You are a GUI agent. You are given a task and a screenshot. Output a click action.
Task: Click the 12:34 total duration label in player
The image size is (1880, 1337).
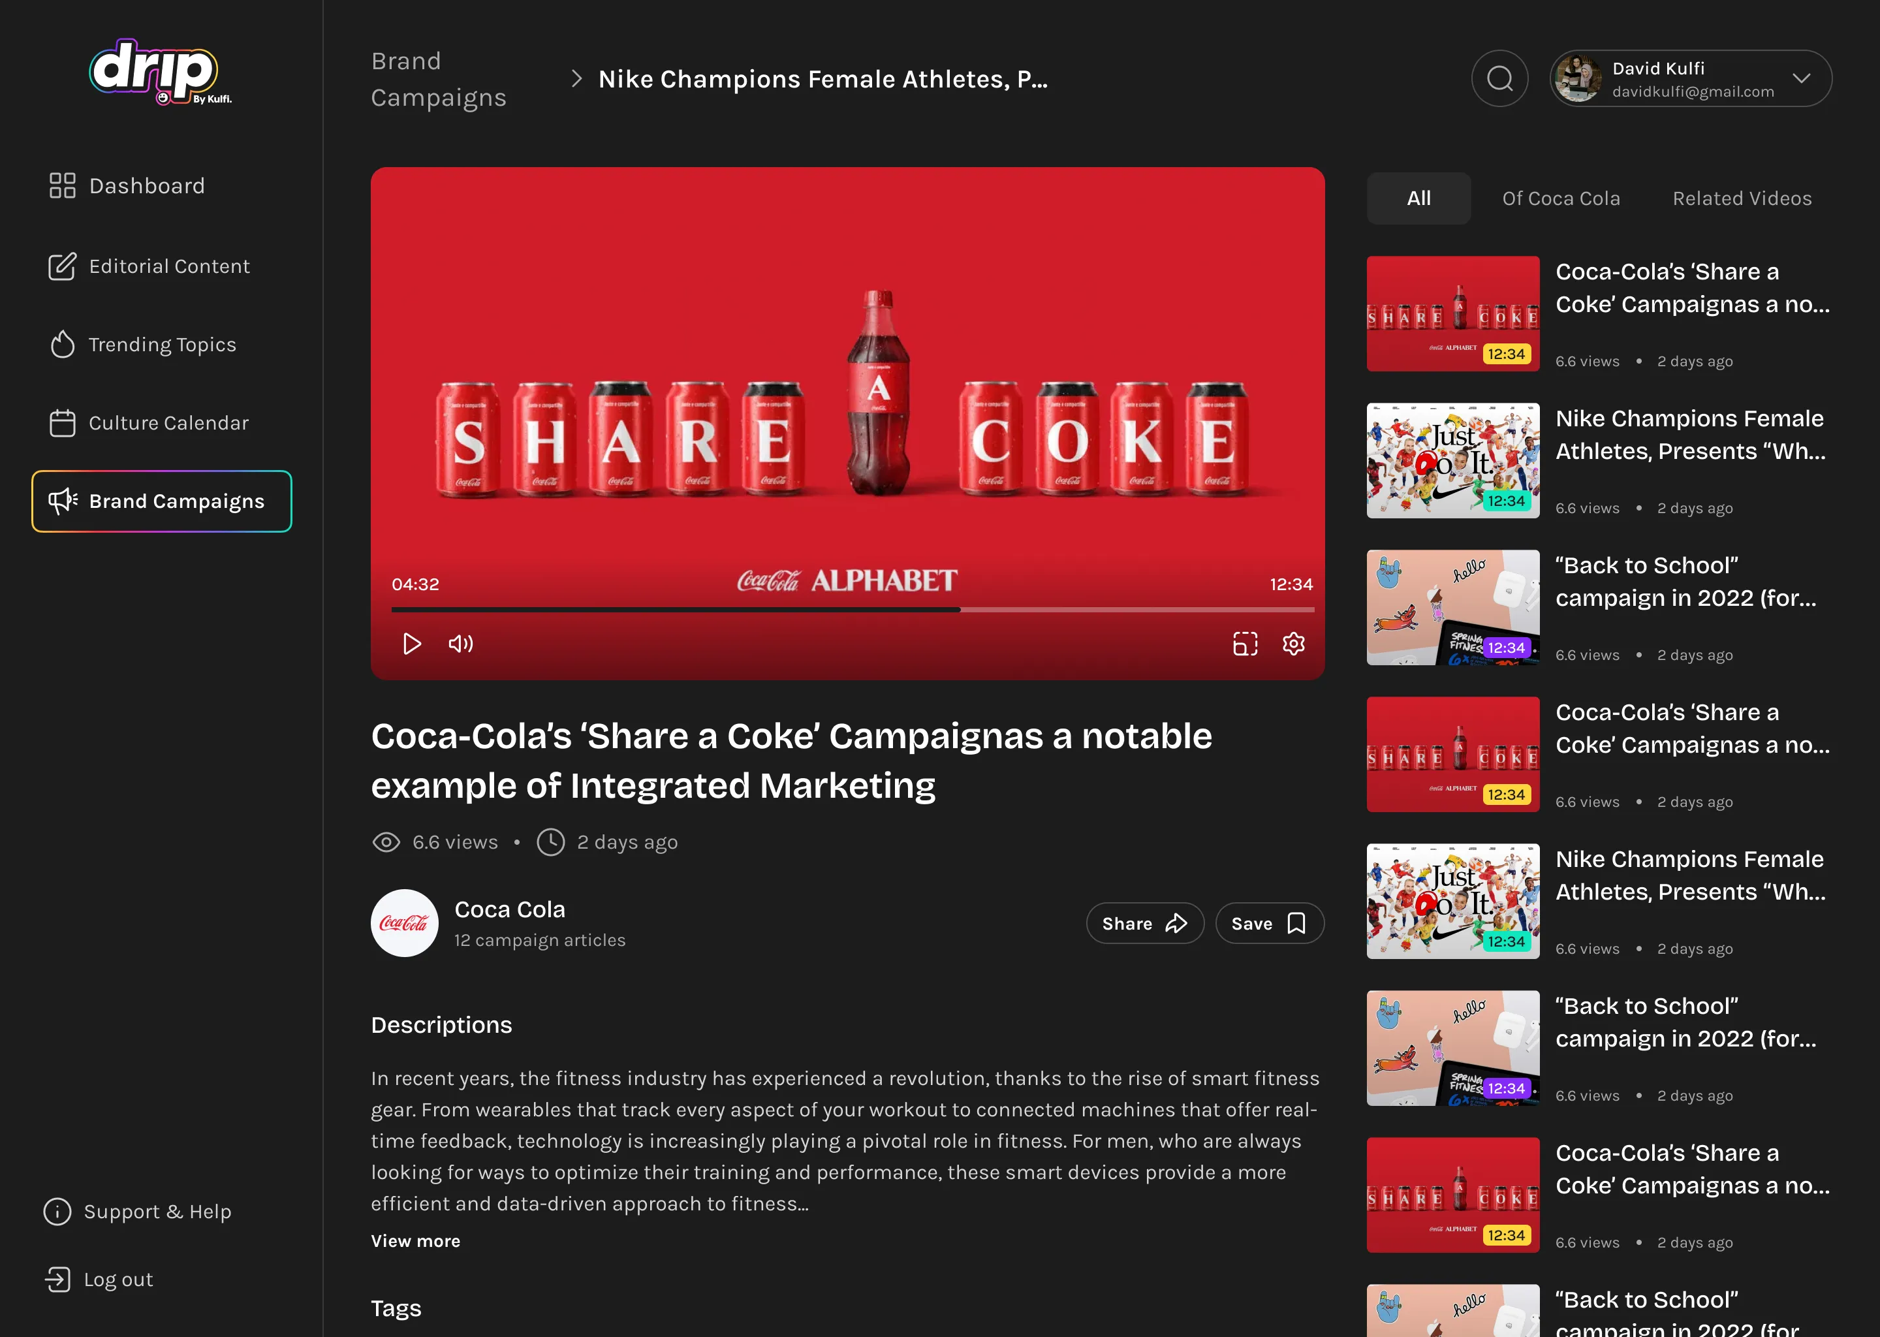point(1291,584)
